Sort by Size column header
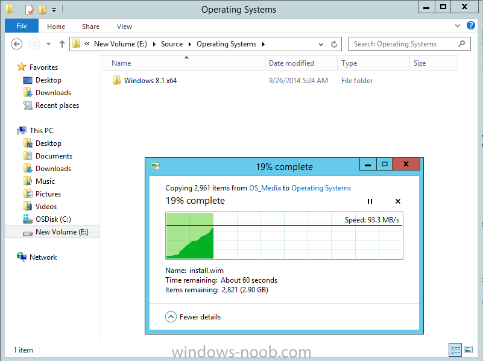Viewport: 483px width, 361px height. tap(434, 63)
